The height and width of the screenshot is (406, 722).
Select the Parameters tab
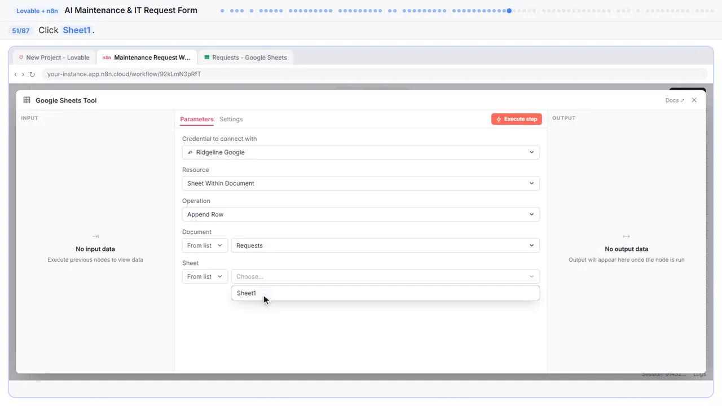(197, 120)
